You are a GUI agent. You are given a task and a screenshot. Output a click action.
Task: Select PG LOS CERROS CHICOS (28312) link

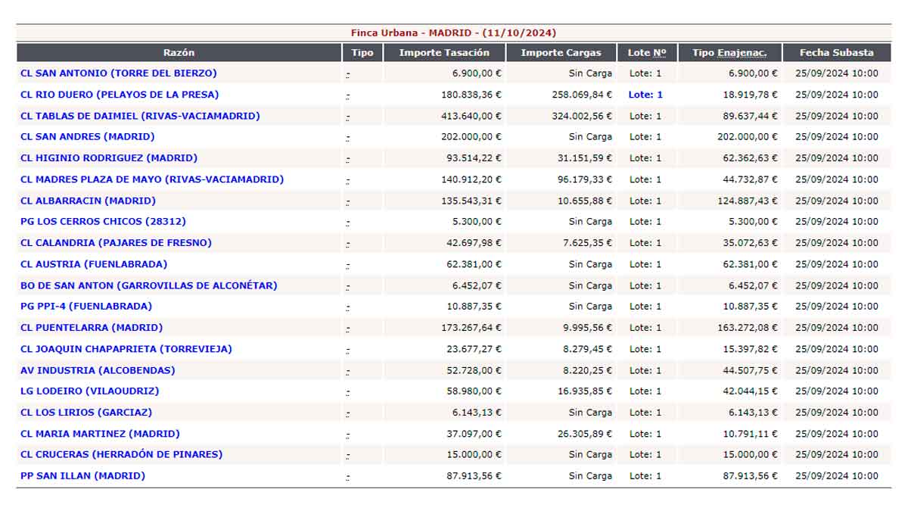coord(103,222)
